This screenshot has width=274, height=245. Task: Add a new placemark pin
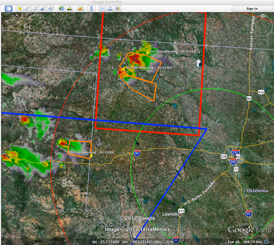(x=19, y=9)
